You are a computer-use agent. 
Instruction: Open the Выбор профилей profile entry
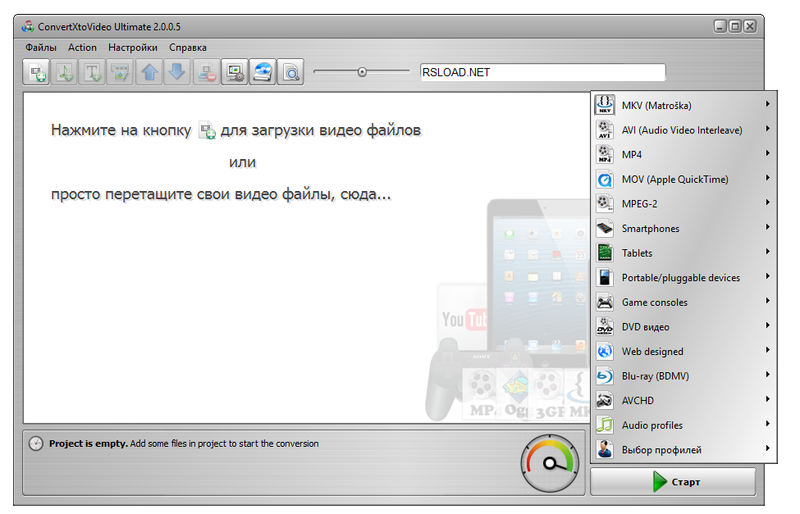click(683, 450)
